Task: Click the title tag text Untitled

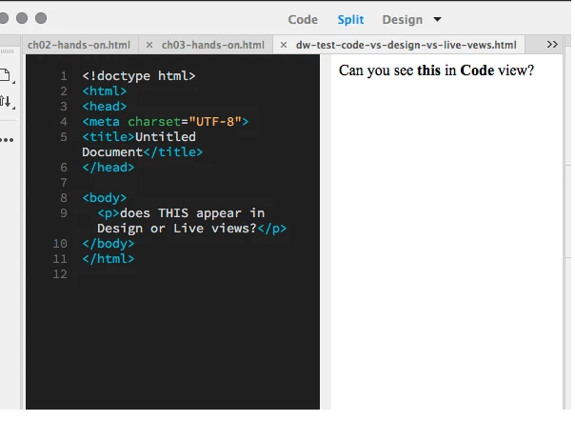Action: (166, 137)
